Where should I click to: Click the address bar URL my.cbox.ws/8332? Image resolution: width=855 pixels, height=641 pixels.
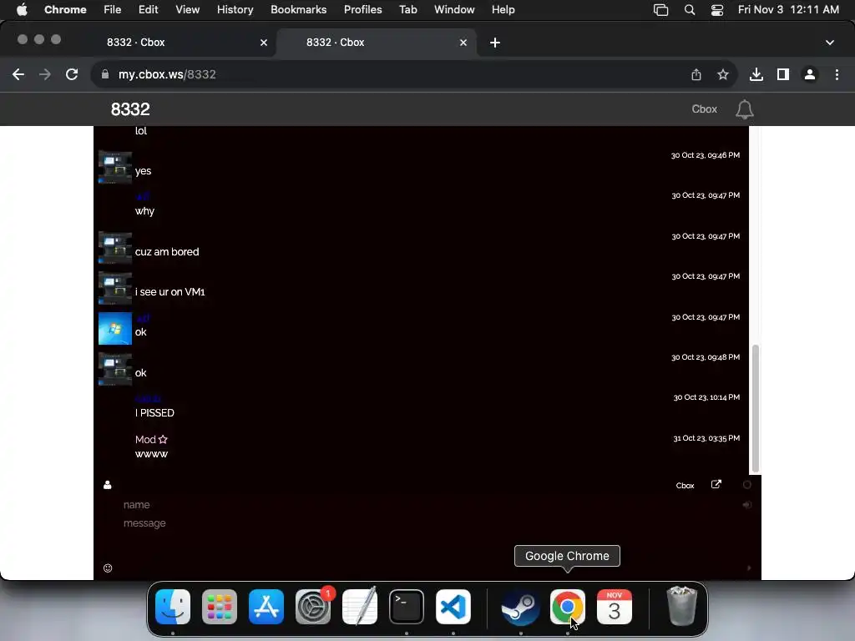point(167,74)
